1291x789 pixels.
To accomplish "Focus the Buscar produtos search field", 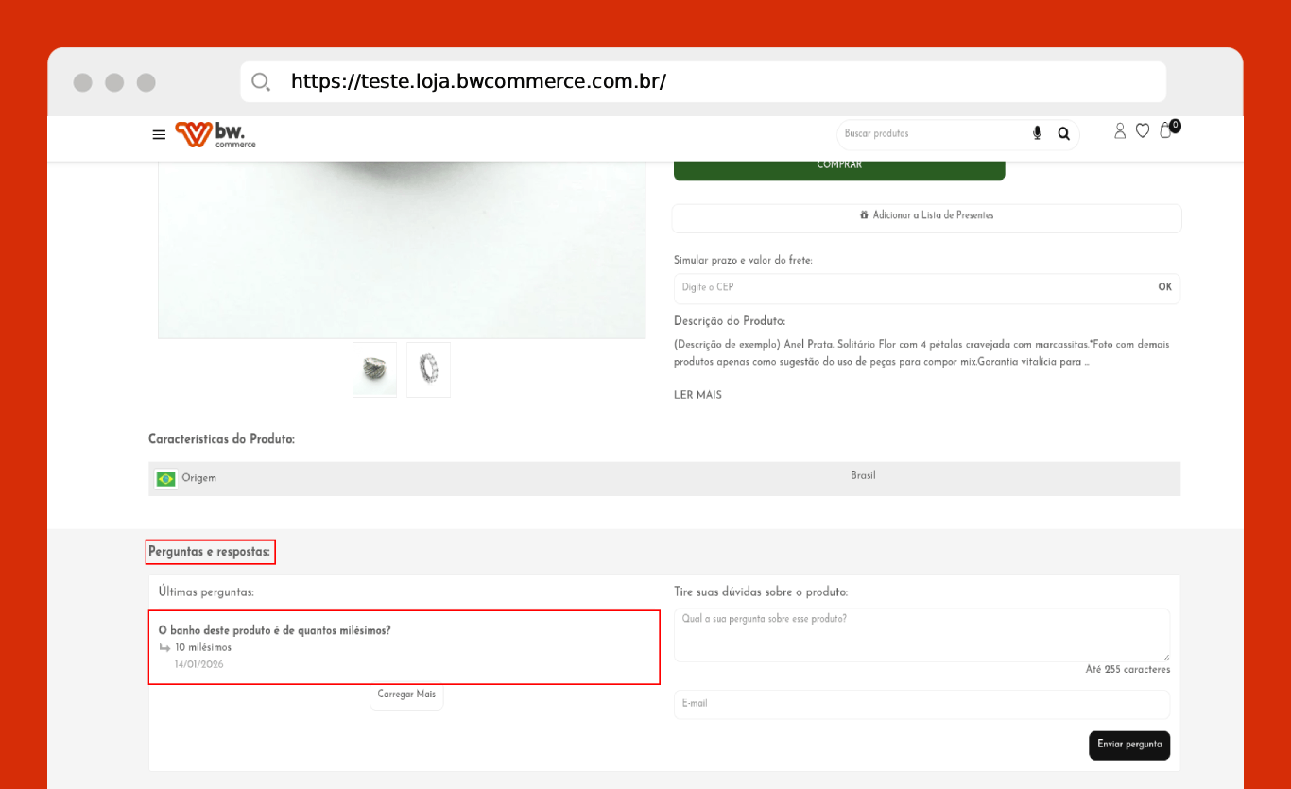I will click(x=931, y=134).
